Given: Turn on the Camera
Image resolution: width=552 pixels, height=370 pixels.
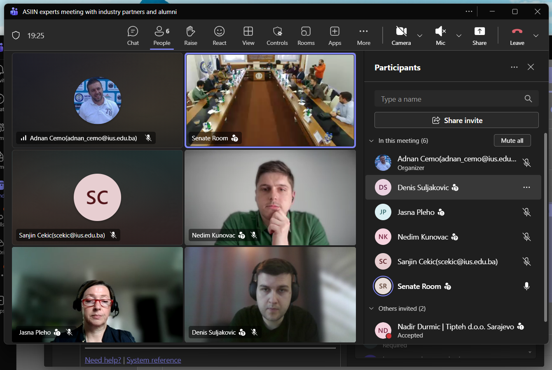Looking at the screenshot, I should pyautogui.click(x=401, y=36).
